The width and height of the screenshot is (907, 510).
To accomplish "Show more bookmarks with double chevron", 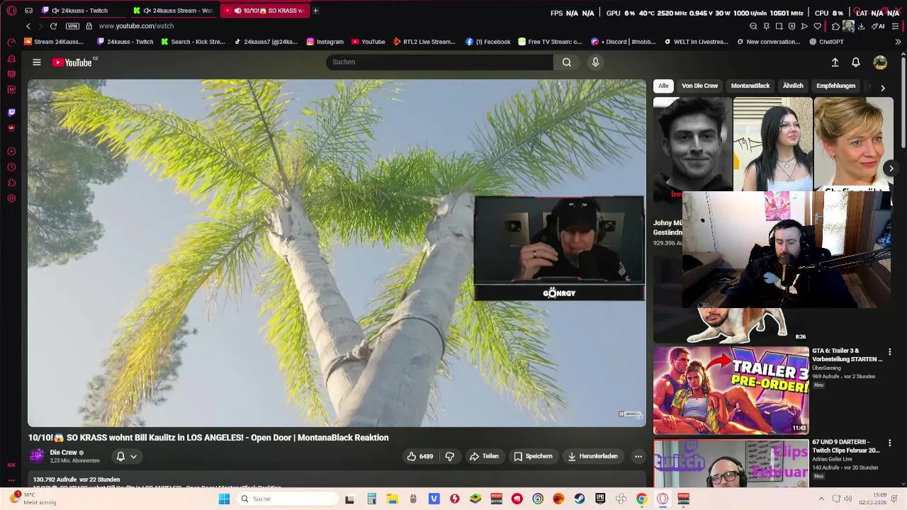I will [x=898, y=42].
